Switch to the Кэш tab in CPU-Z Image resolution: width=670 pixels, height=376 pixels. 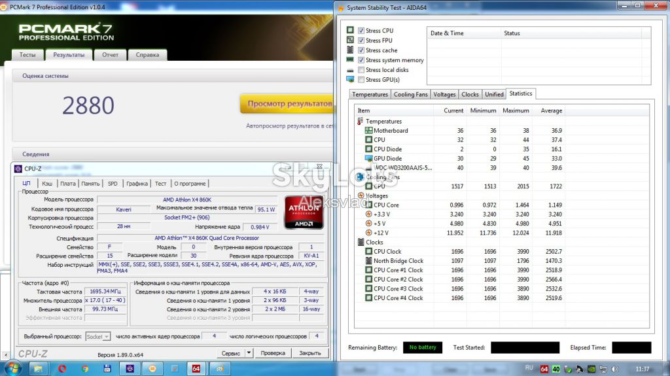(47, 183)
